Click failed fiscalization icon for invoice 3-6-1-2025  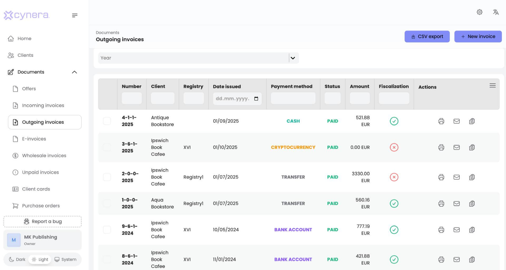(394, 147)
